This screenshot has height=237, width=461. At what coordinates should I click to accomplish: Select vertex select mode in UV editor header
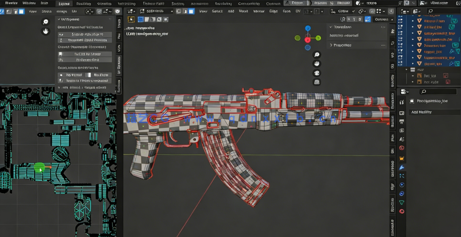(x=140, y=19)
